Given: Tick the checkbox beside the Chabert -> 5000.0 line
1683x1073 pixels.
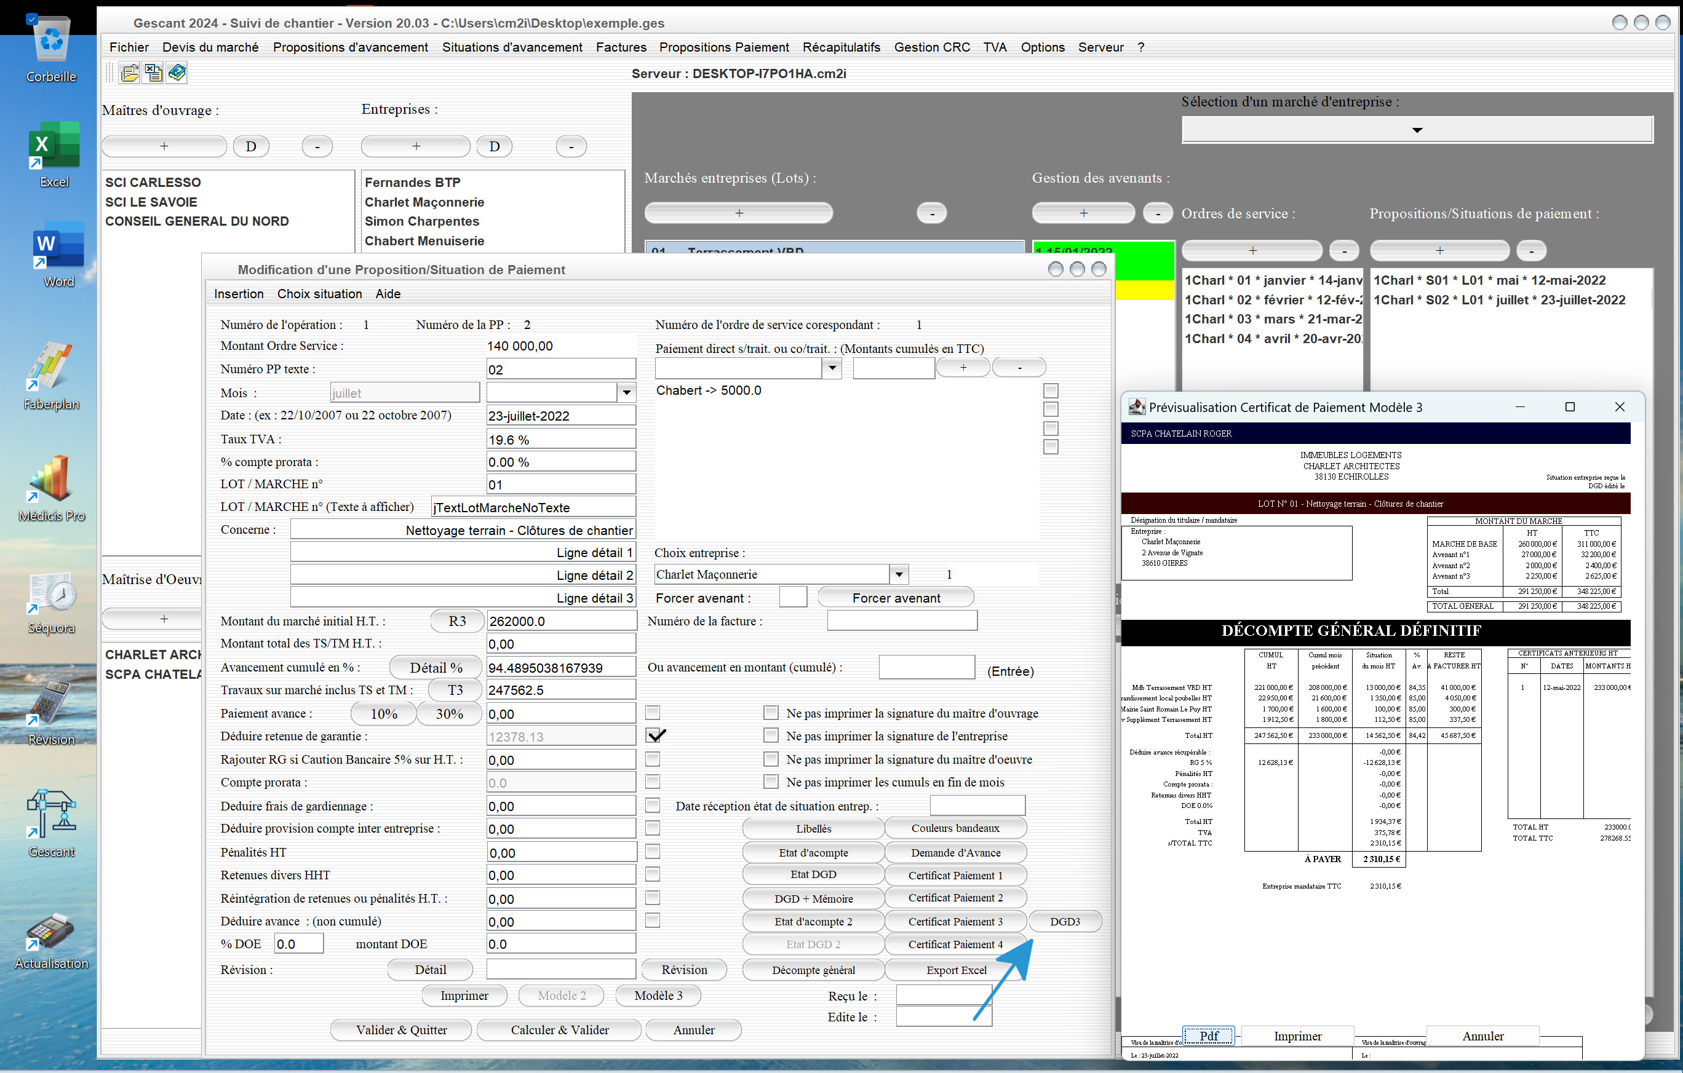Looking at the screenshot, I should point(1050,390).
